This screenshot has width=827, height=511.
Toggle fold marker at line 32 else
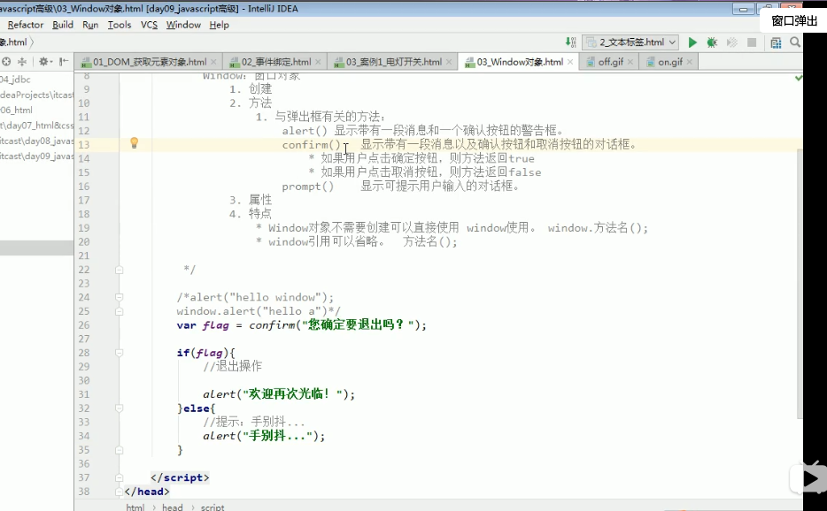click(120, 408)
